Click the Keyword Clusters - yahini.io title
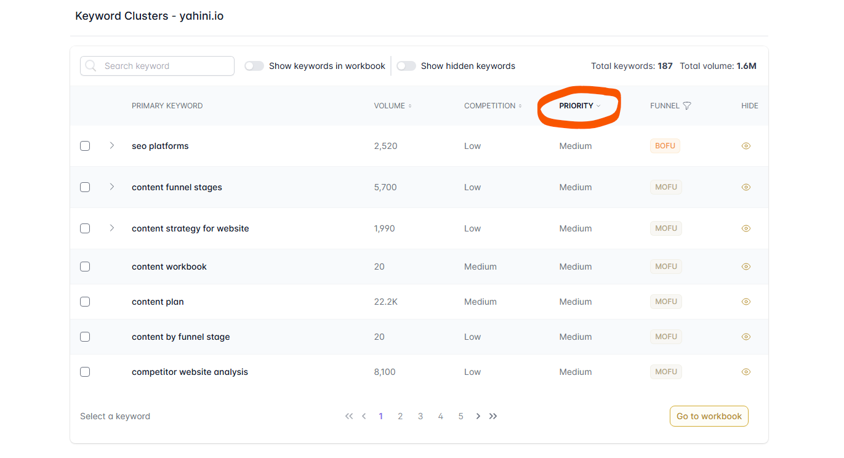This screenshot has width=844, height=458. click(149, 16)
